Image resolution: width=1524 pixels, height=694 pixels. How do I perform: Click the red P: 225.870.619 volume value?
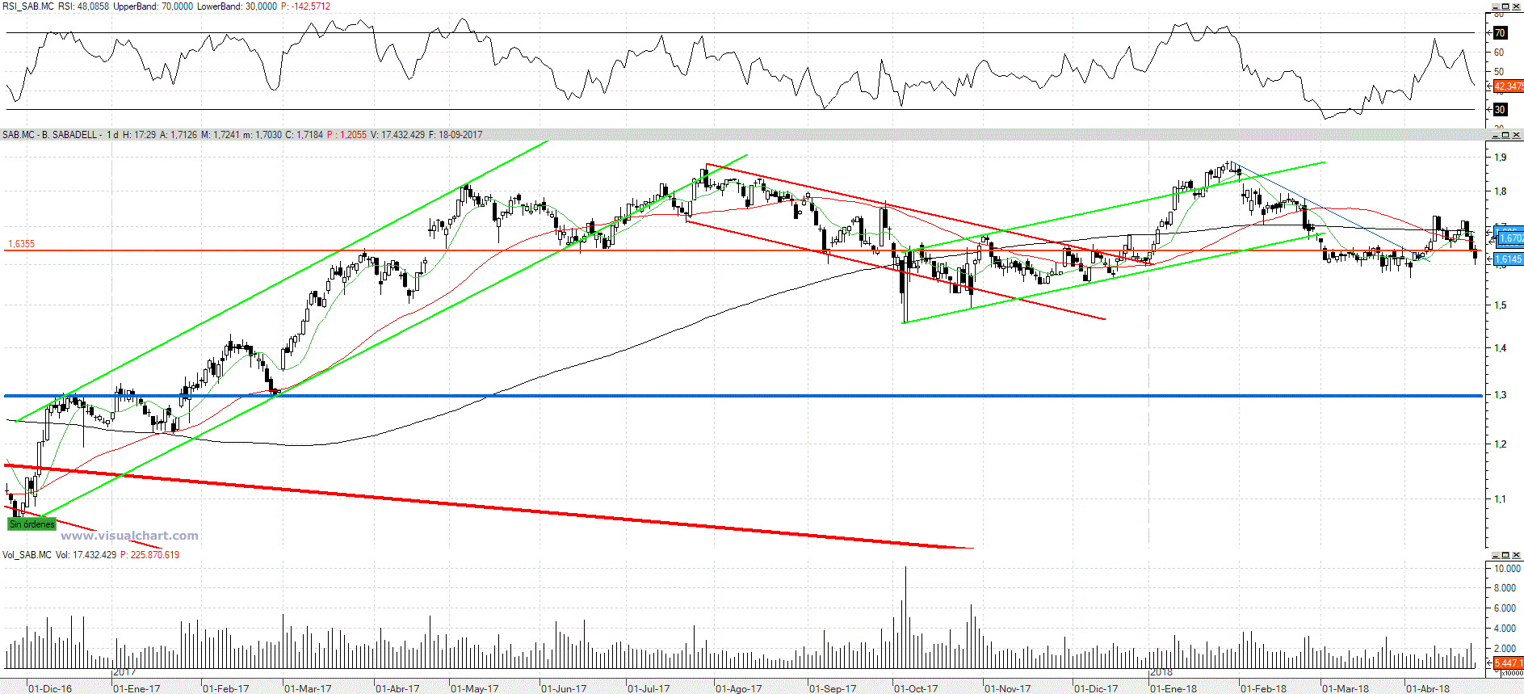click(149, 555)
